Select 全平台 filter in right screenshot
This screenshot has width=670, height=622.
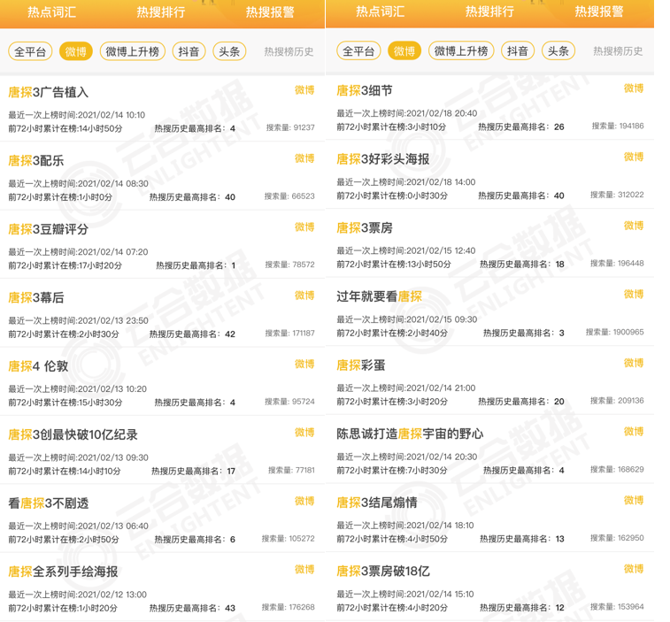358,50
